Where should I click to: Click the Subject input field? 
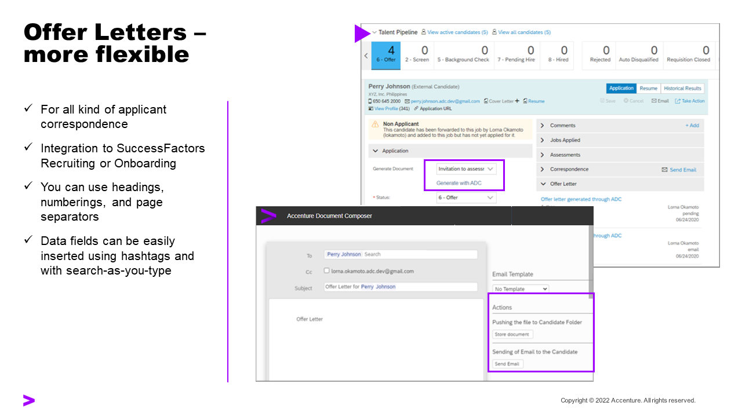pyautogui.click(x=401, y=287)
